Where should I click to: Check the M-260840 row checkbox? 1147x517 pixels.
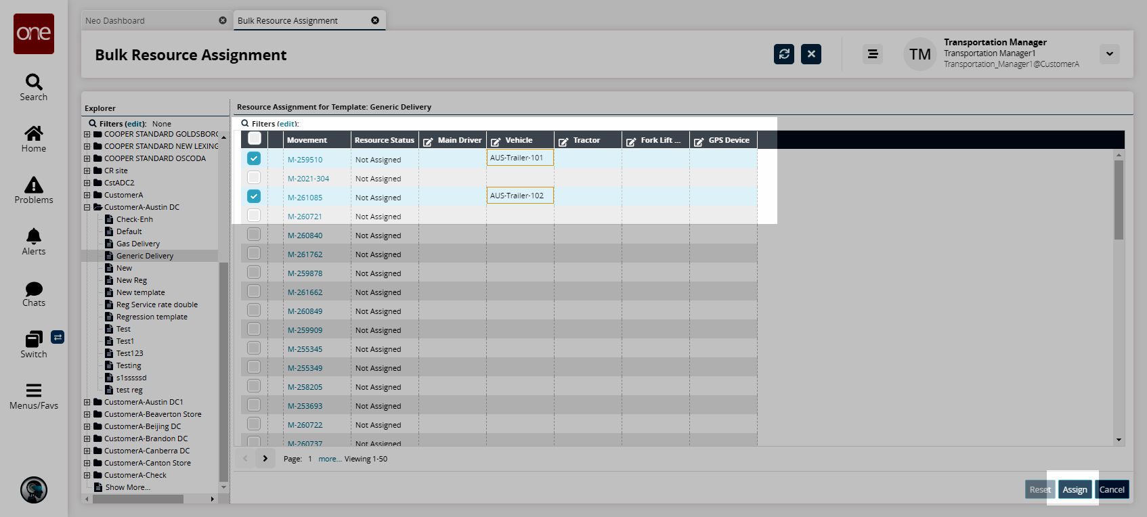coord(254,234)
